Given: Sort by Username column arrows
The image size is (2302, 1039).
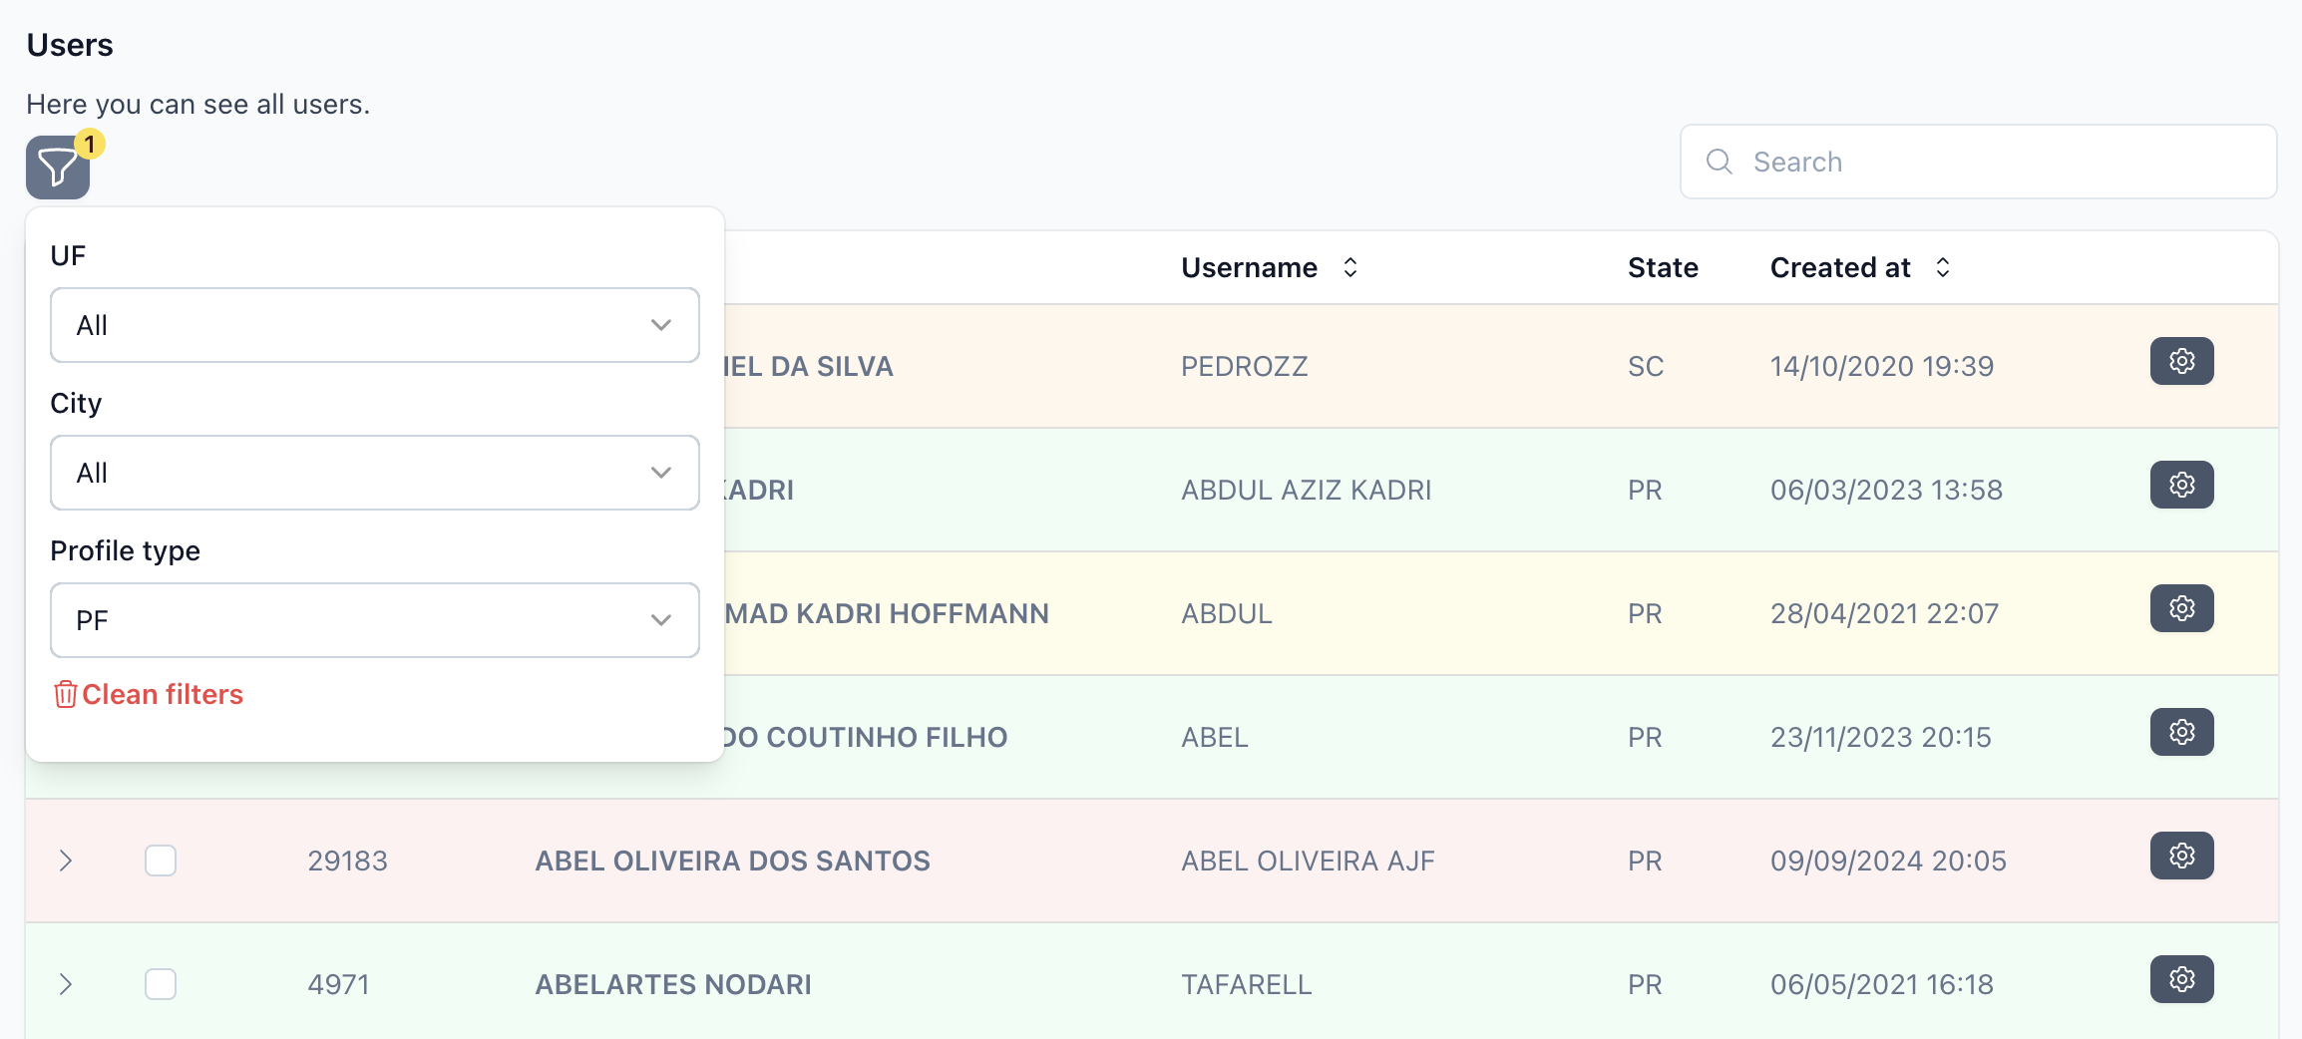Looking at the screenshot, I should (x=1350, y=267).
